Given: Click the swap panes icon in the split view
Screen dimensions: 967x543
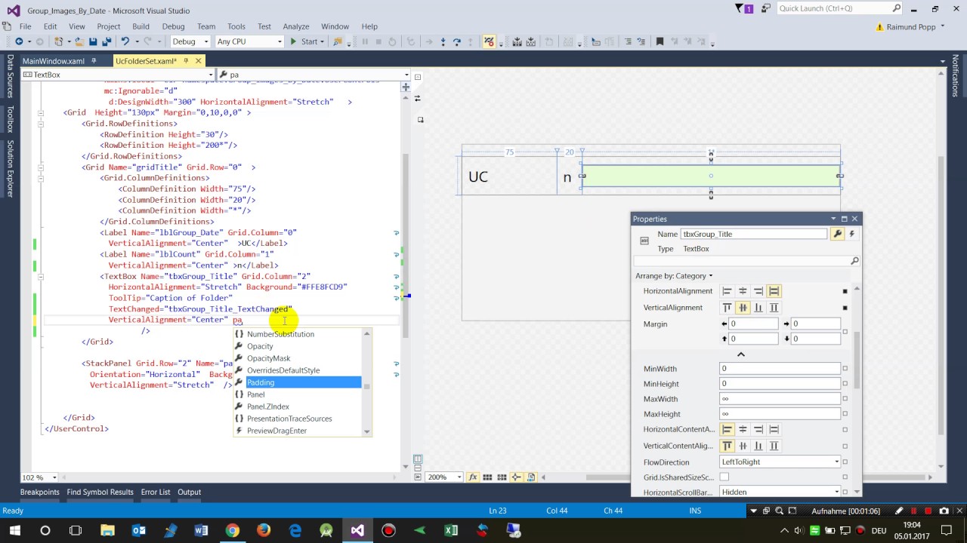Looking at the screenshot, I should (x=417, y=98).
